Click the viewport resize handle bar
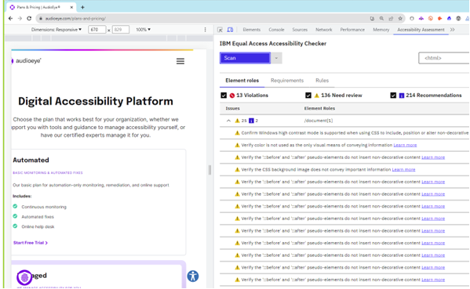The image size is (470, 289). point(209,170)
